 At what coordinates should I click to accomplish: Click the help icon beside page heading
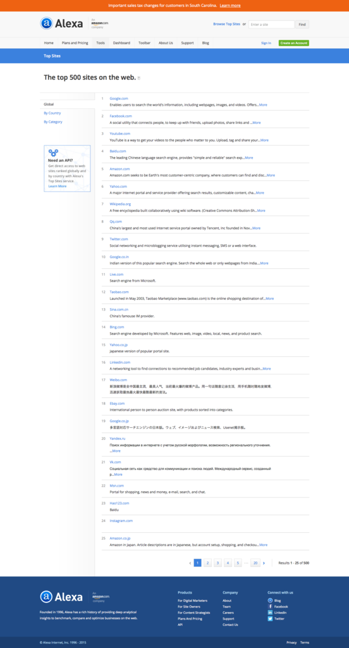pyautogui.click(x=138, y=78)
